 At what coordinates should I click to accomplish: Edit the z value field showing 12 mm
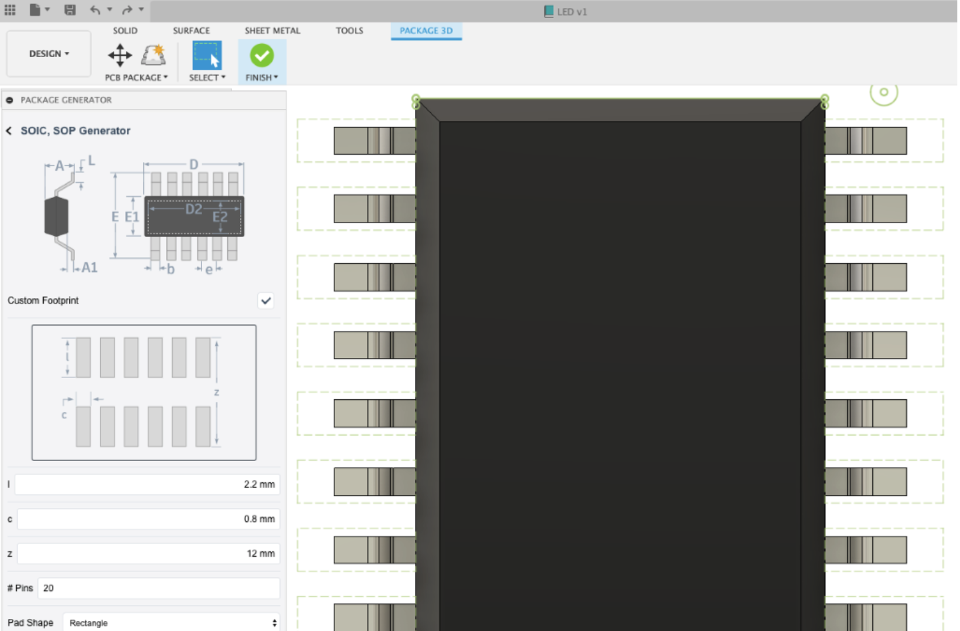148,553
